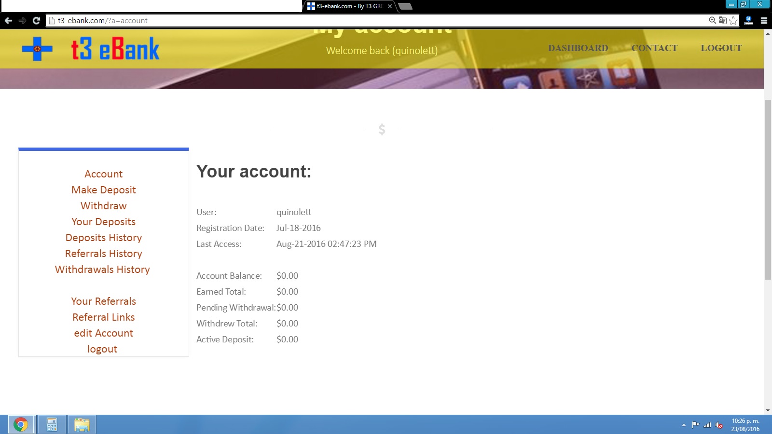Click the zoom magnifier icon in address bar
The height and width of the screenshot is (434, 772).
click(712, 20)
